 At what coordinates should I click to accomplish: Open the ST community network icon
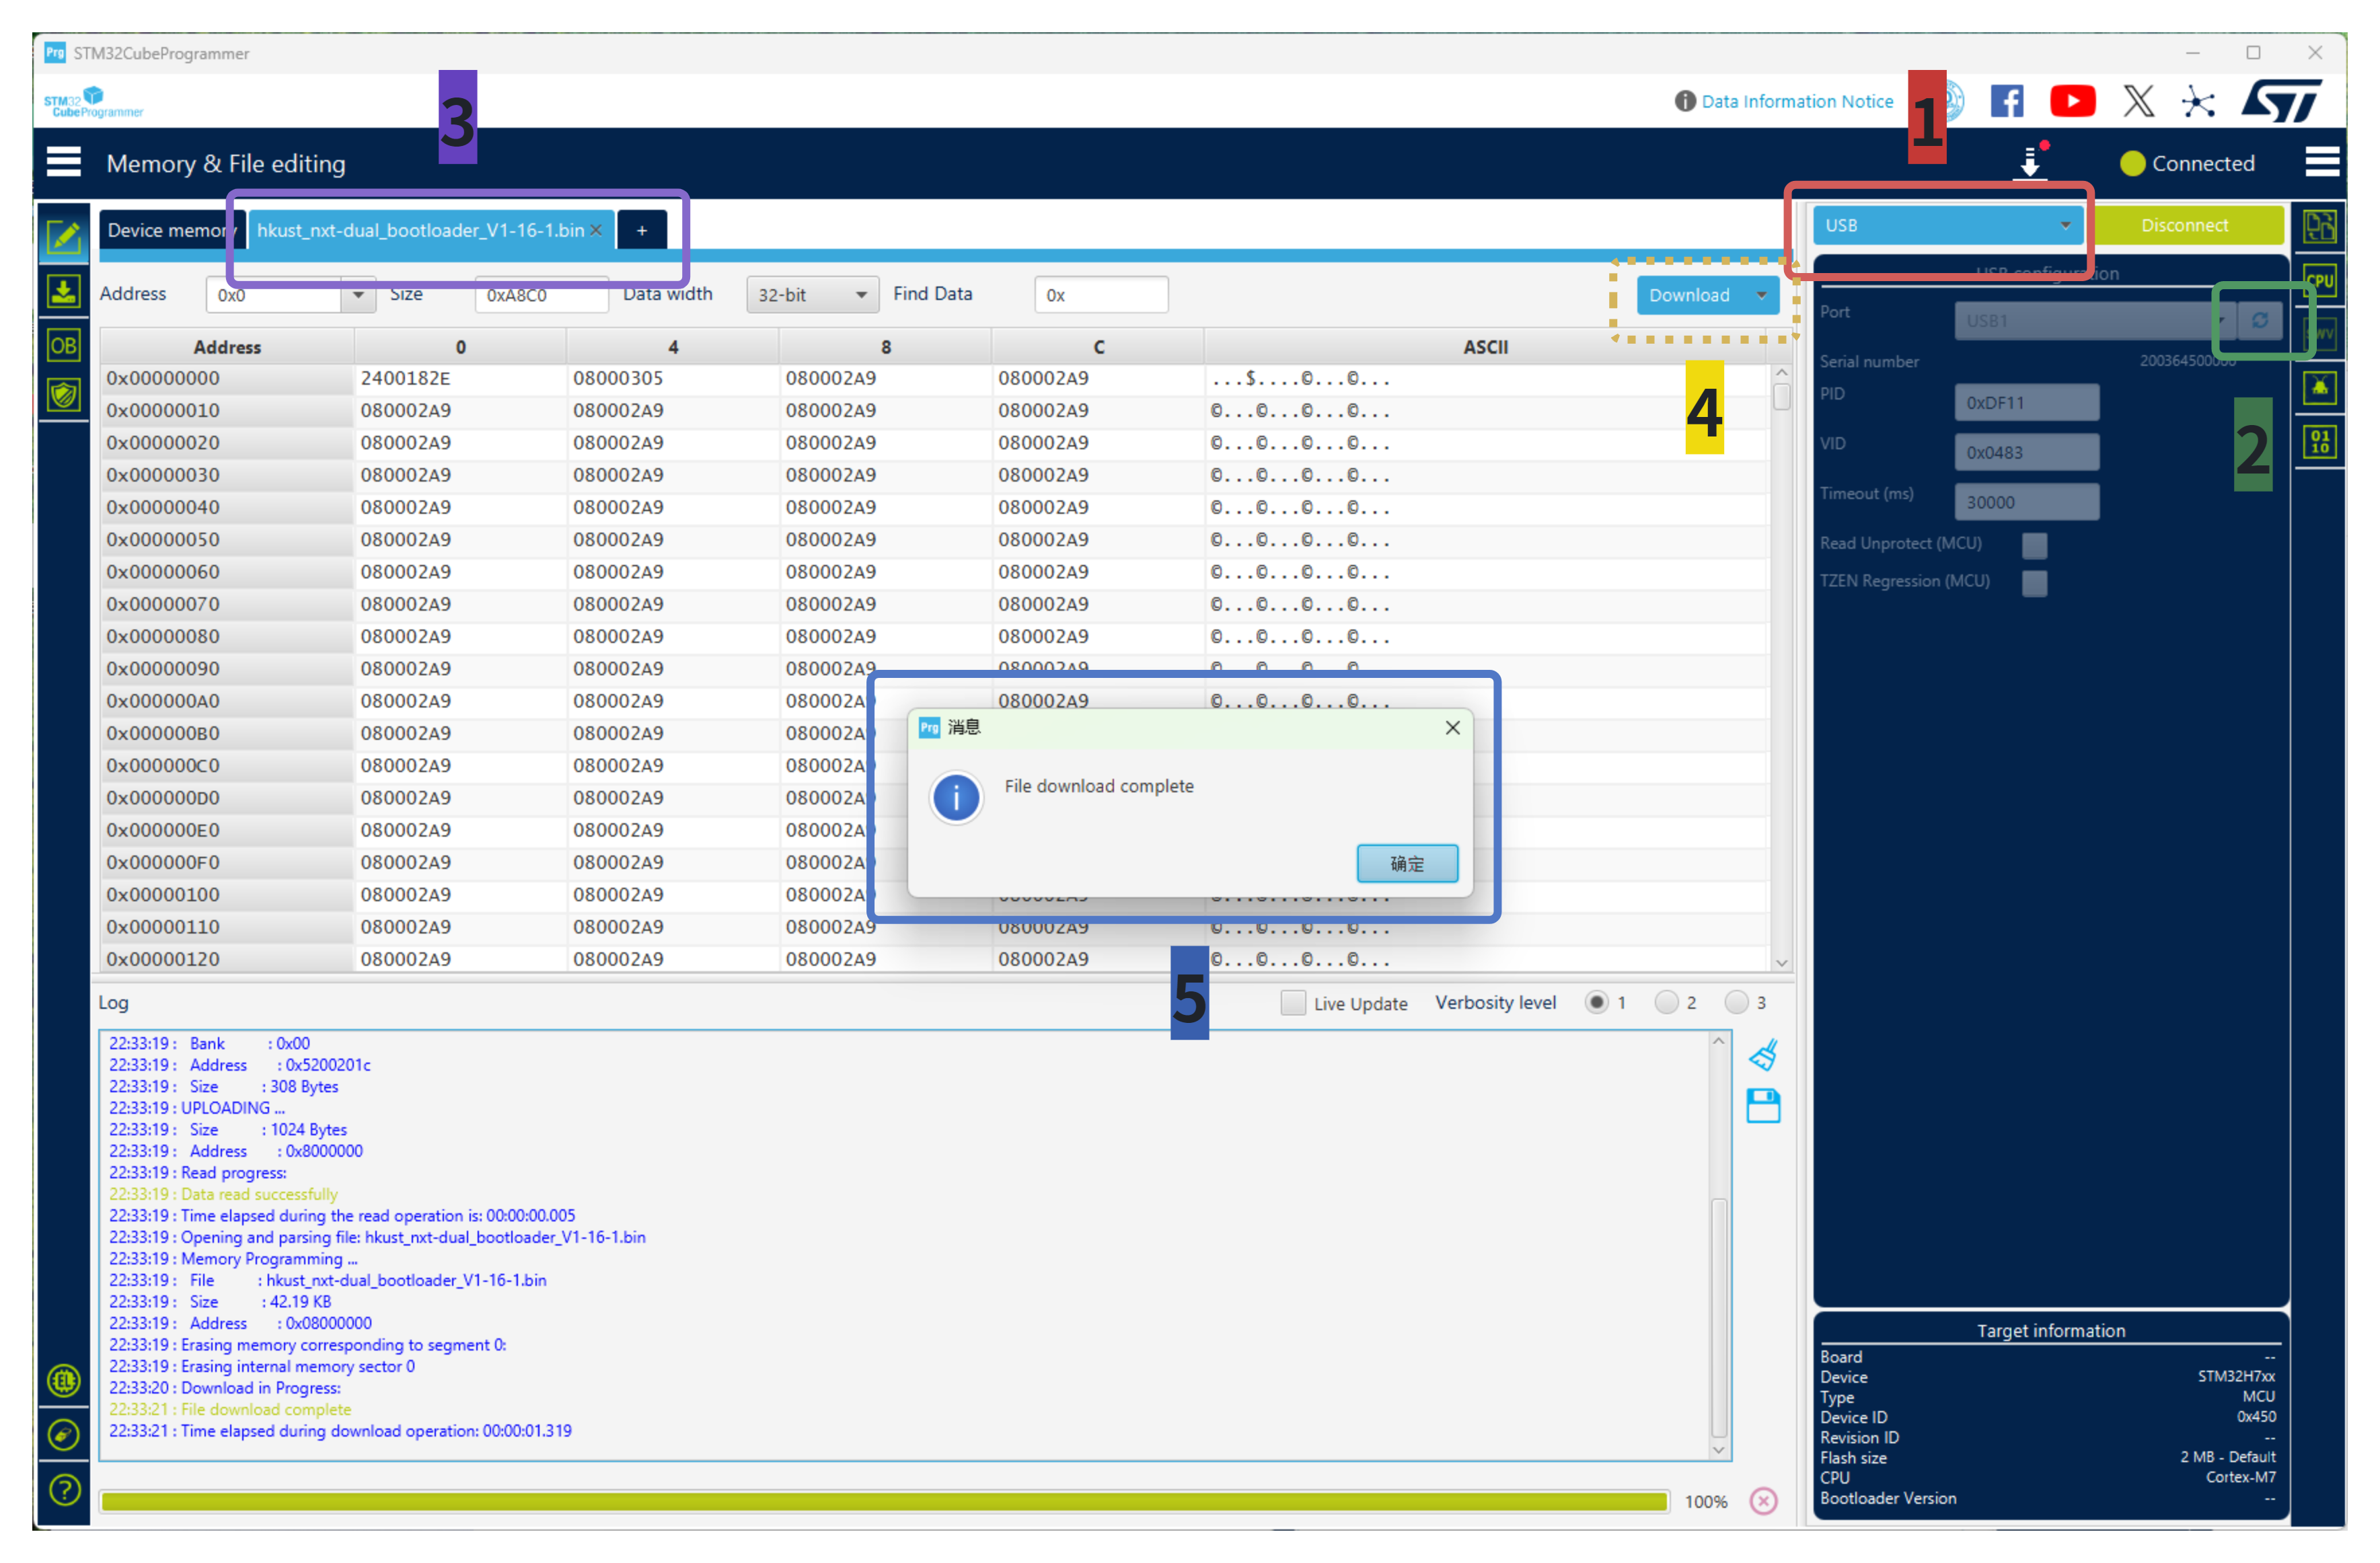click(2199, 101)
